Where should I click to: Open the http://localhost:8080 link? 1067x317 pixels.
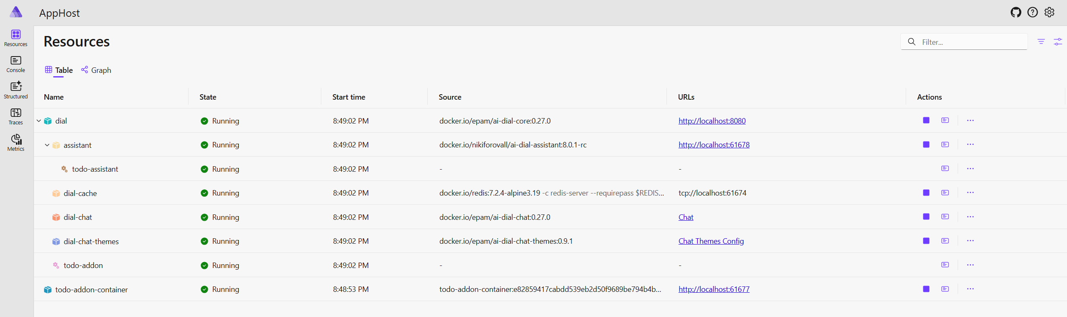point(712,121)
